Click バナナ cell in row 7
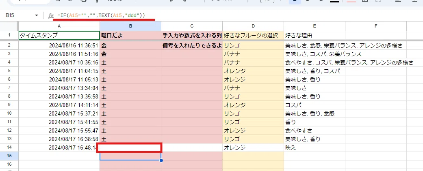The image size is (423, 171). click(x=253, y=88)
